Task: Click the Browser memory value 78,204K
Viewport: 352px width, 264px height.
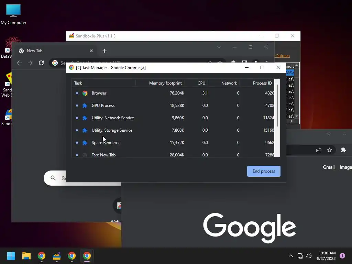Action: (177, 93)
